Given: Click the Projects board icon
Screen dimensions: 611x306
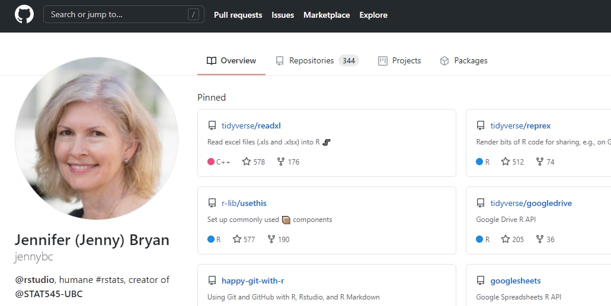Looking at the screenshot, I should click(383, 61).
